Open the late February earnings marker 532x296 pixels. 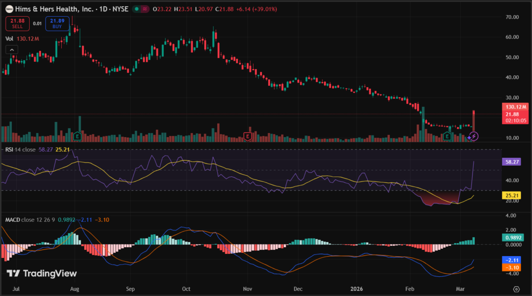[447, 136]
